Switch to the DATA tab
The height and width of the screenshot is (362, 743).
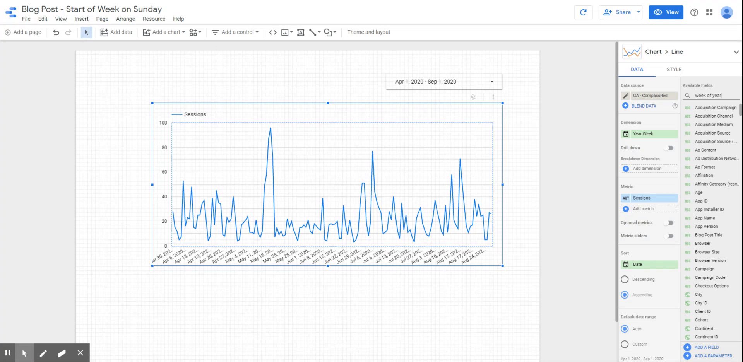pos(637,70)
